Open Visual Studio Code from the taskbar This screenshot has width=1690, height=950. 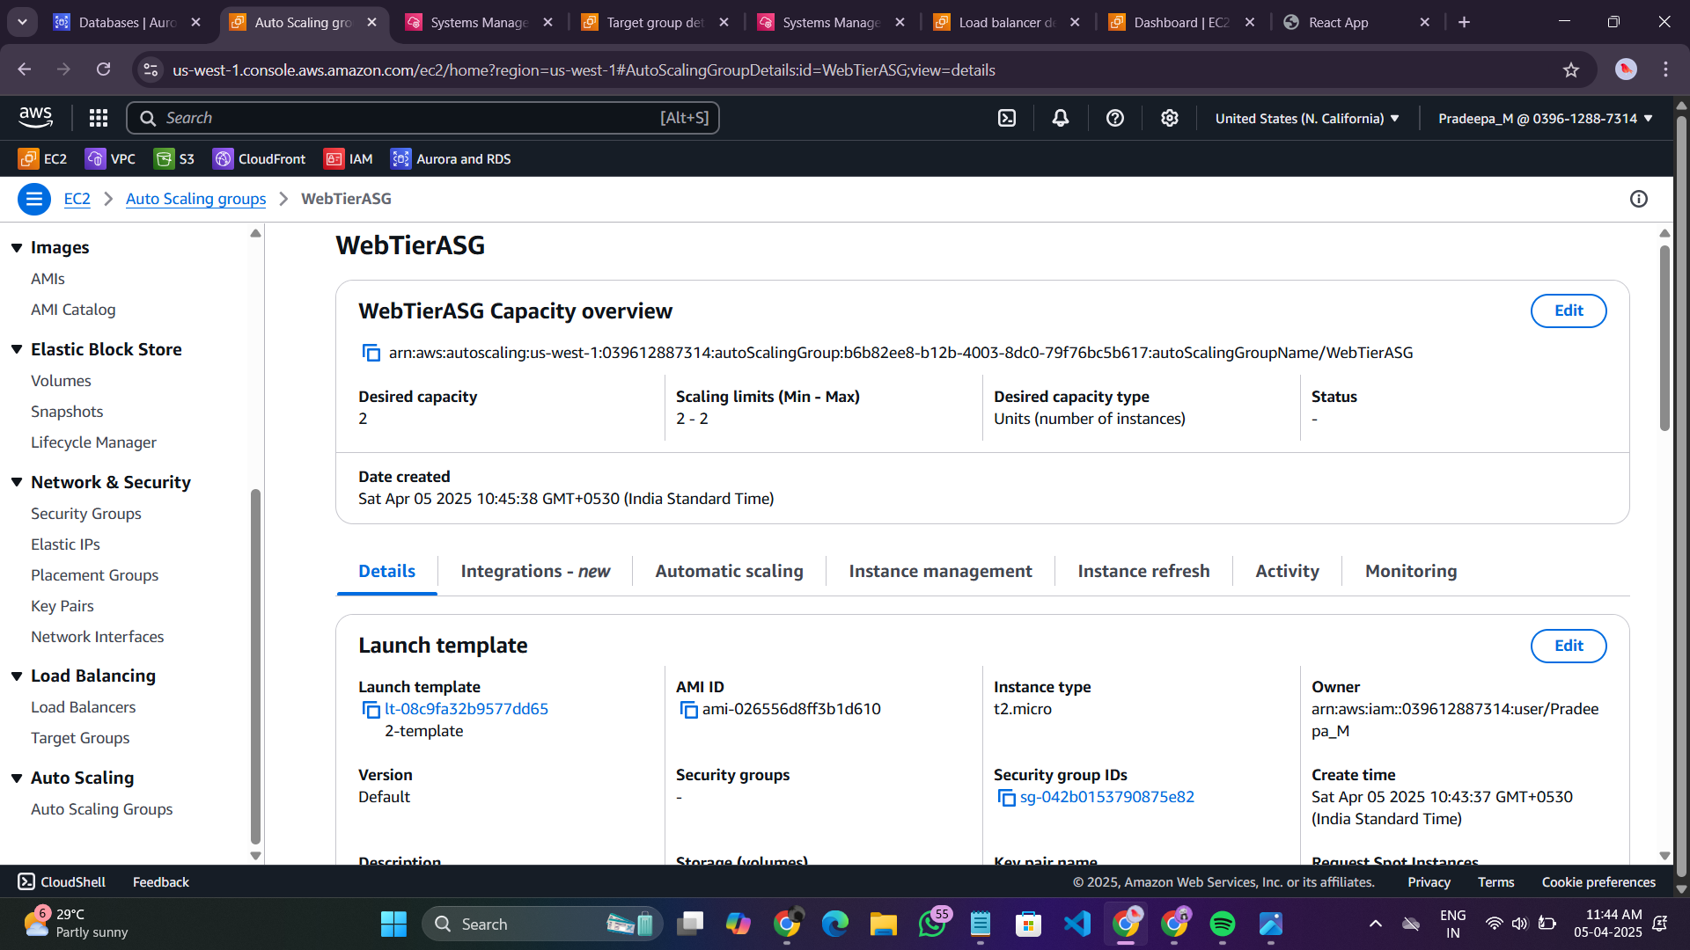click(x=1077, y=924)
